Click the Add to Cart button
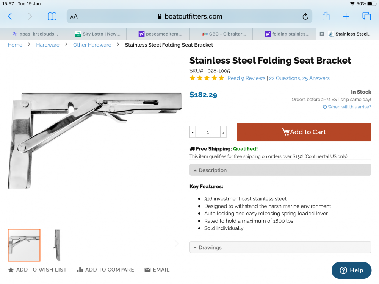The image size is (379, 284). 304,132
